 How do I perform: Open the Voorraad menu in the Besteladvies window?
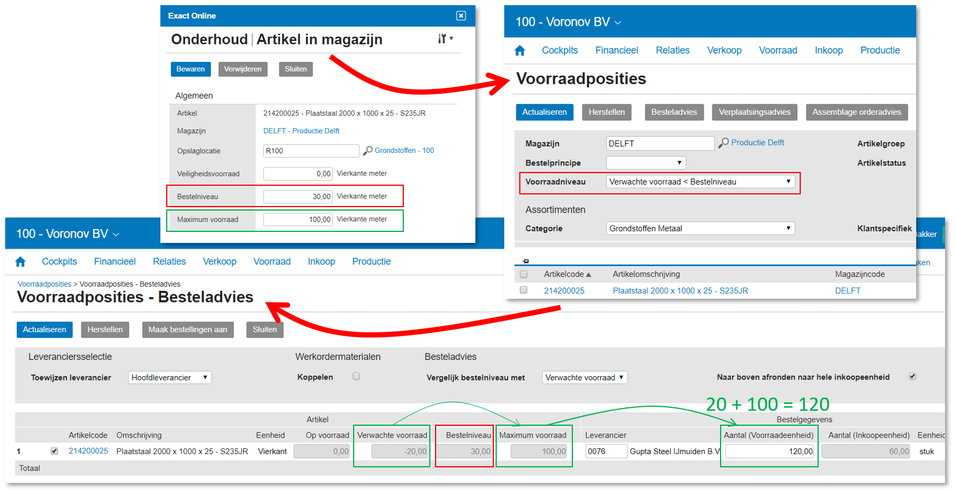[x=272, y=261]
